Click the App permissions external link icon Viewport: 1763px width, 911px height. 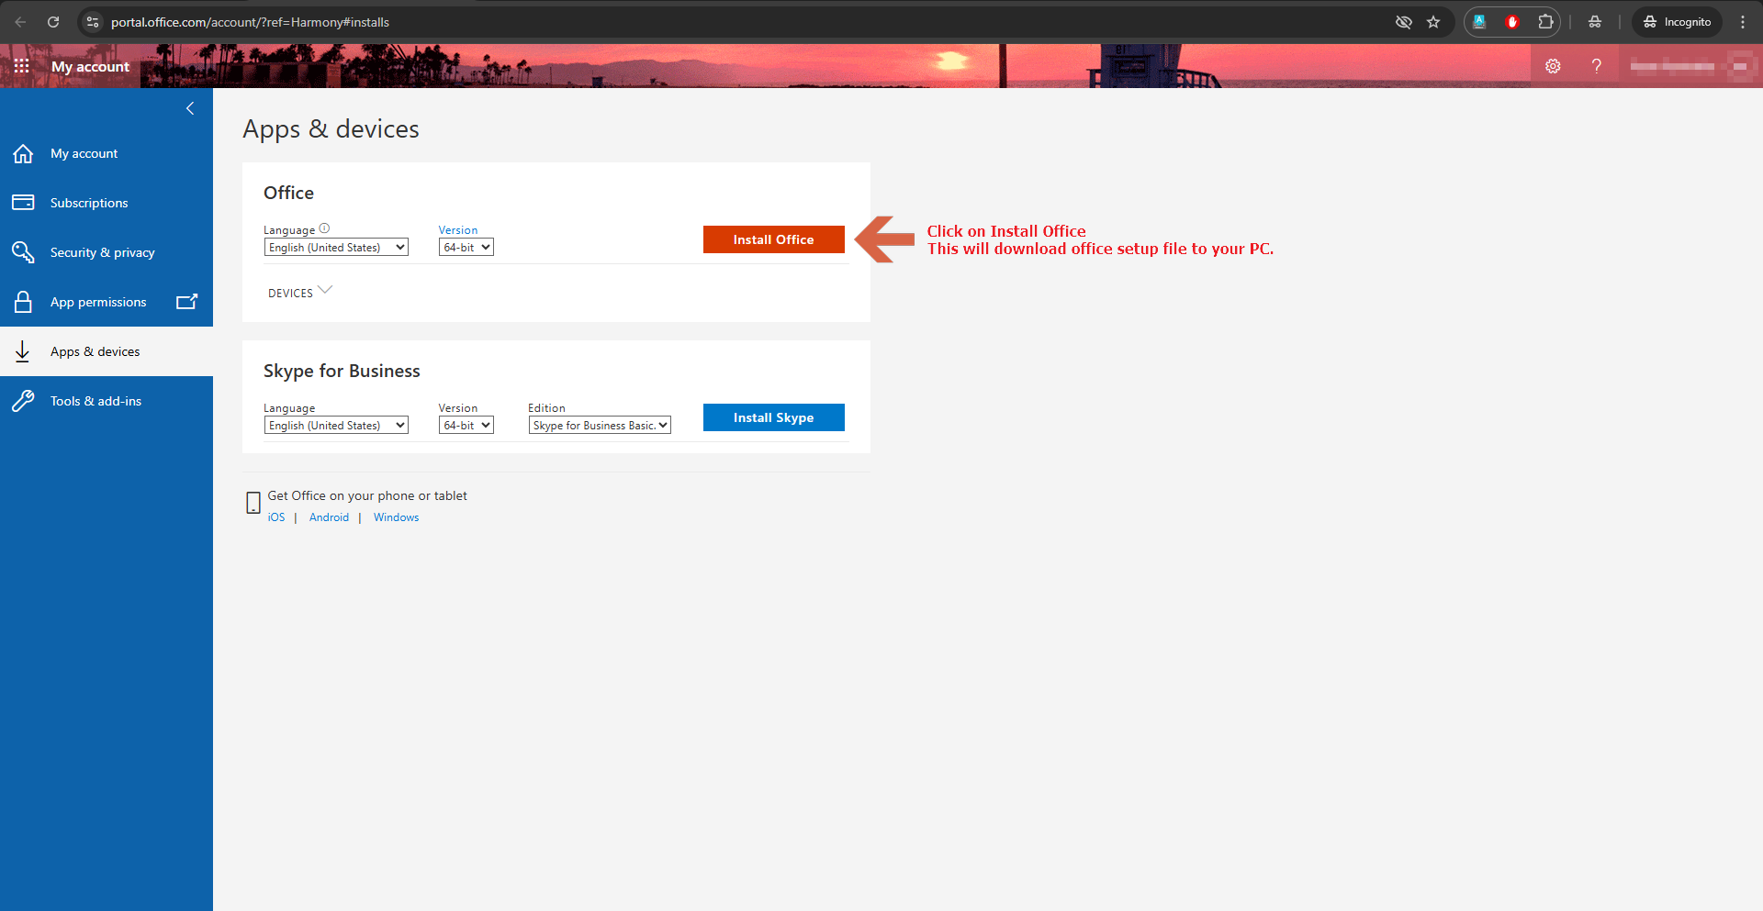(x=186, y=301)
